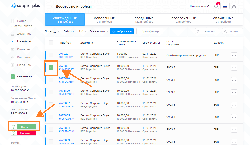Toggle the select-all checkbox in table header
The image size is (250, 145).
pyautogui.click(x=51, y=43)
